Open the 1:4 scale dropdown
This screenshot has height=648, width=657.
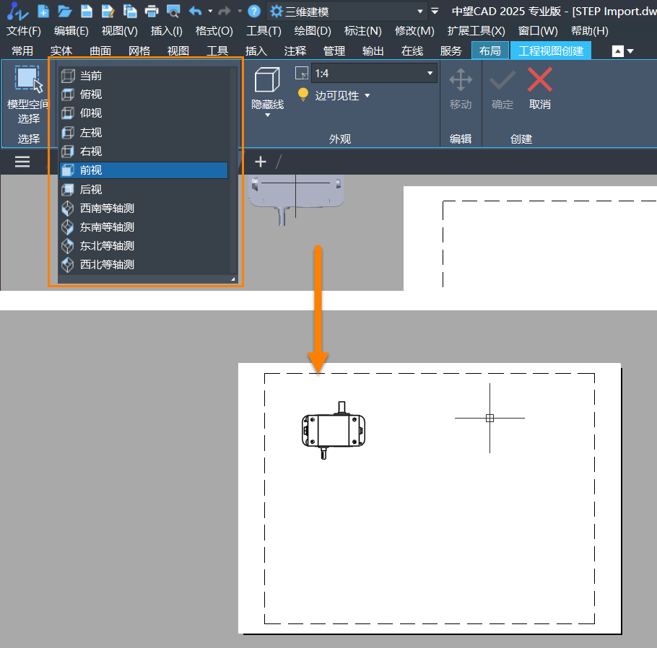pyautogui.click(x=430, y=73)
